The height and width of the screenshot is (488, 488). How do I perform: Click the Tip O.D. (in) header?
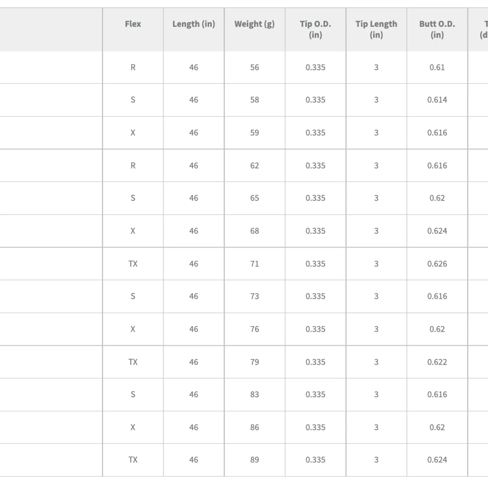[315, 29]
